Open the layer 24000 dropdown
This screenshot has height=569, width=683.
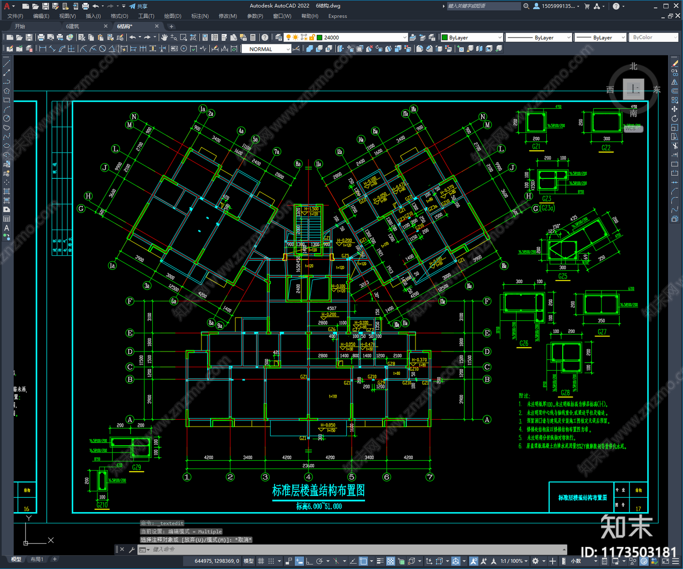click(x=405, y=38)
